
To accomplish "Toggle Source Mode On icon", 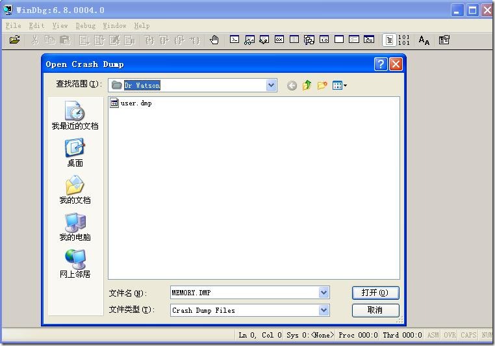I will [x=389, y=40].
